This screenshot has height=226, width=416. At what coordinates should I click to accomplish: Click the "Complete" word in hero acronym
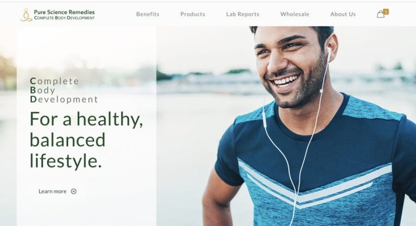pos(54,81)
